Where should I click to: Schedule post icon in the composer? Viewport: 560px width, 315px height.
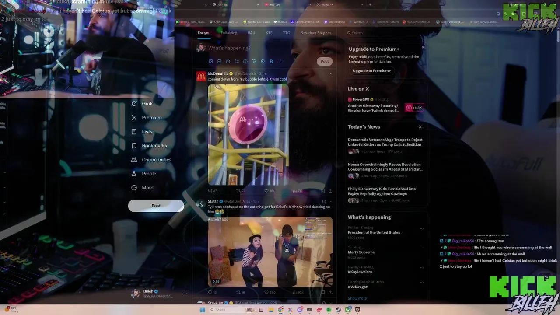coord(254,62)
